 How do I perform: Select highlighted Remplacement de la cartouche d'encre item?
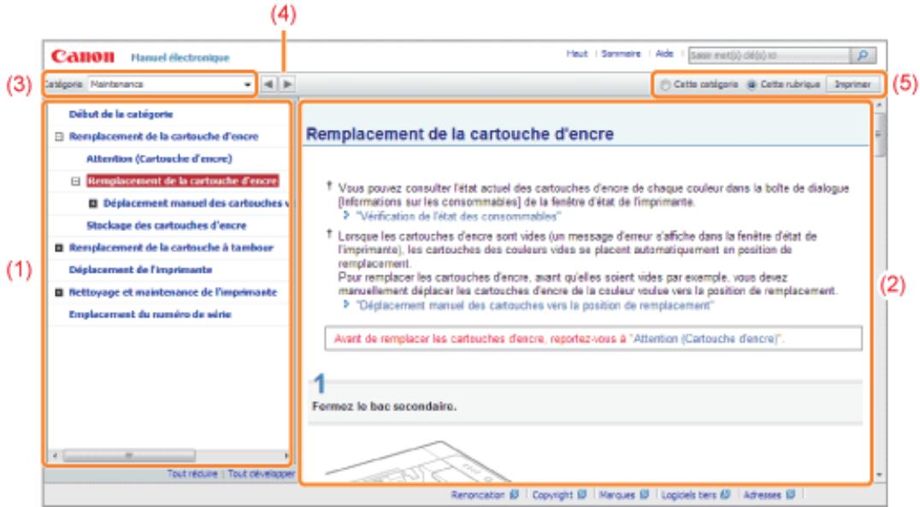coord(182,180)
